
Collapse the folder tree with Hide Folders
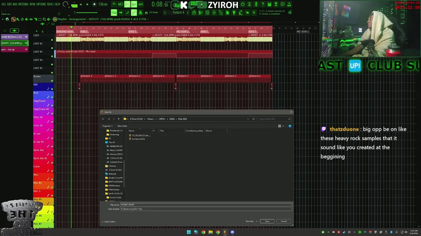(109, 222)
